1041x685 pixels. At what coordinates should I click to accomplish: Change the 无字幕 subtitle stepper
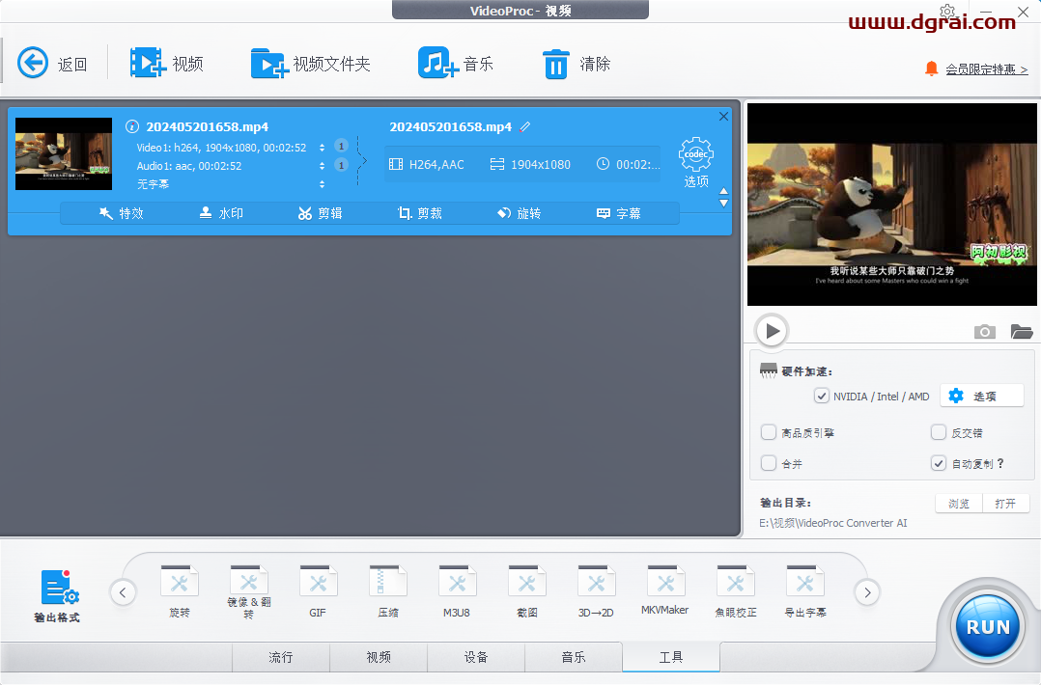tap(322, 183)
